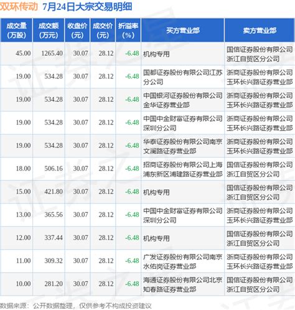The width and height of the screenshot is (295, 310).
Task: Select the 收盘价(元) column header
Action: [x=77, y=31]
